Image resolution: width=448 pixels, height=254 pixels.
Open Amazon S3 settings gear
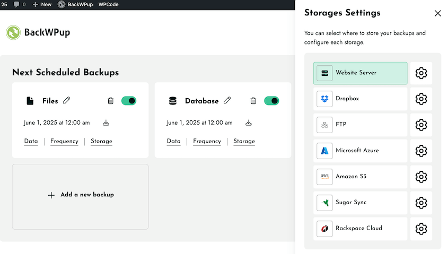(x=421, y=177)
